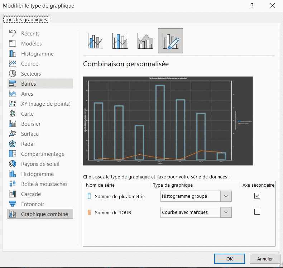Pick the stacked area-clustered column icon
This screenshot has width=283, height=268.
click(x=145, y=41)
